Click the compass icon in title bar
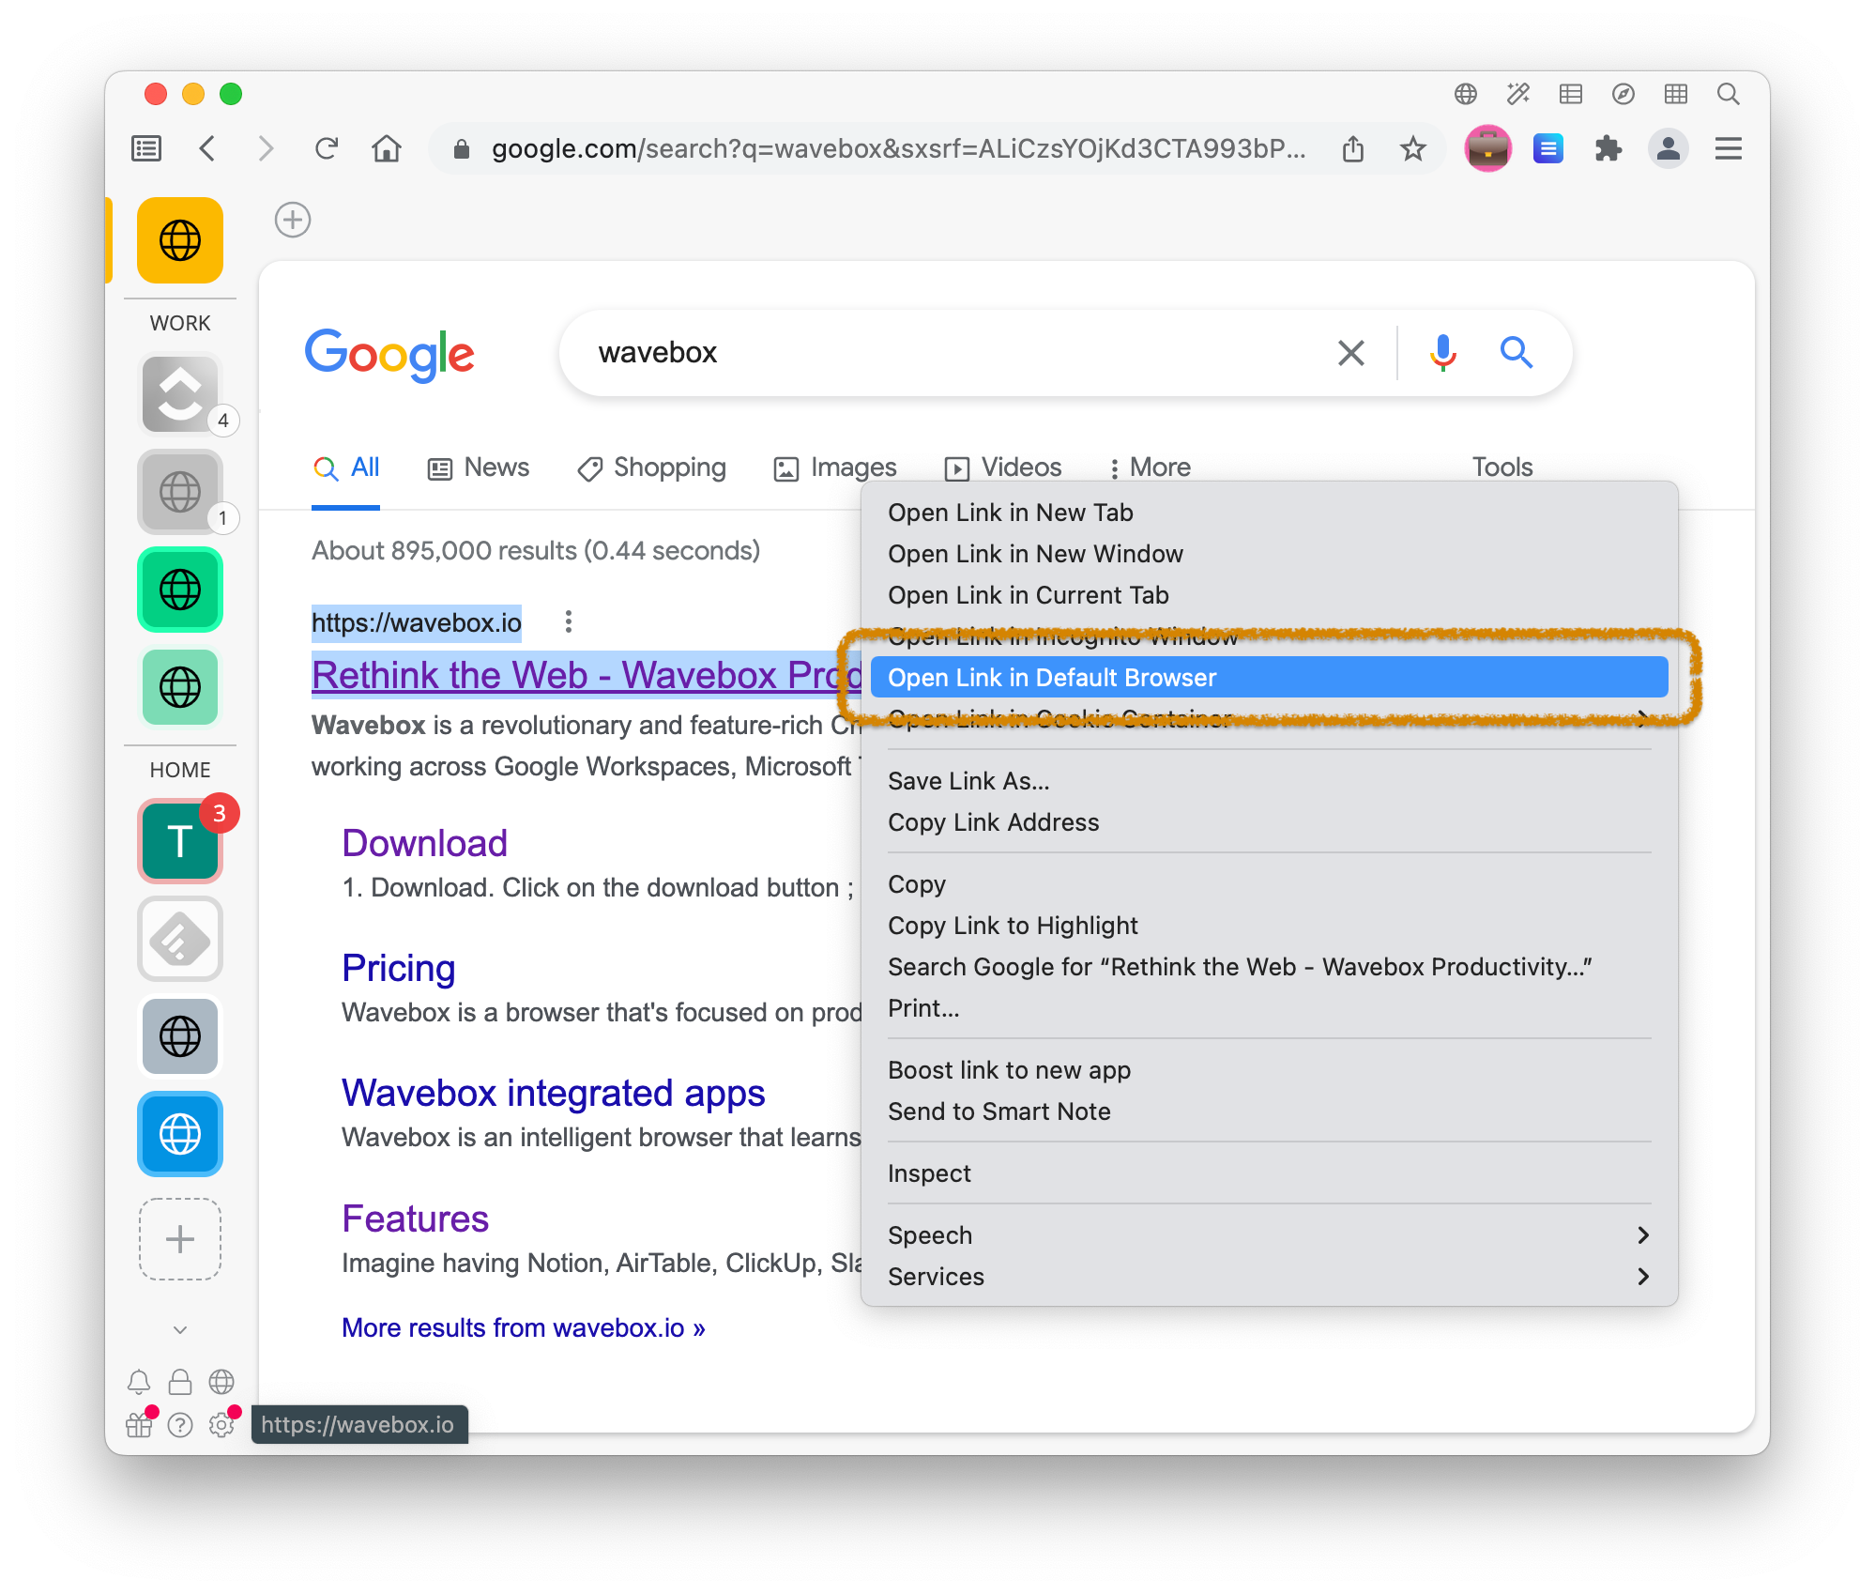This screenshot has width=1875, height=1594. [x=1623, y=94]
